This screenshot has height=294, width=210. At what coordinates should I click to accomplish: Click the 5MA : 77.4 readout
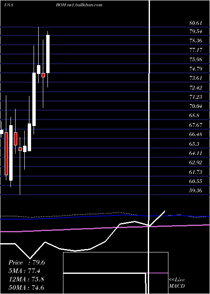tap(24, 271)
